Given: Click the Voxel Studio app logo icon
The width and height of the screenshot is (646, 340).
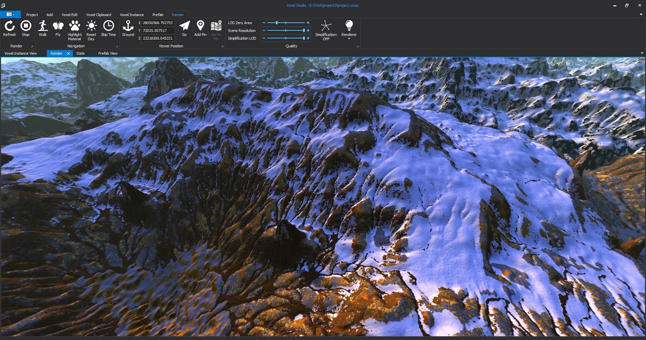Looking at the screenshot, I should point(3,5).
